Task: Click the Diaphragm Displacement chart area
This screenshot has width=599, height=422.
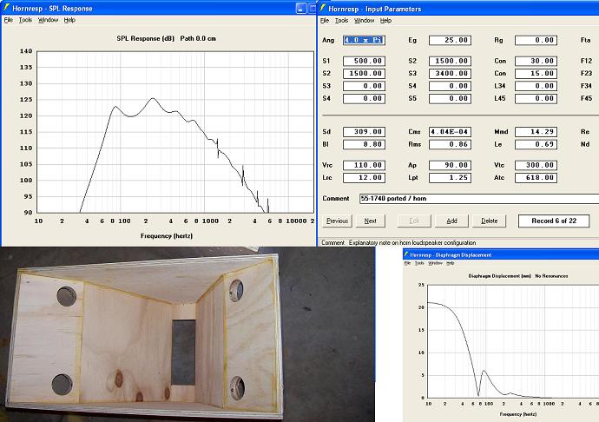Action: [513, 341]
